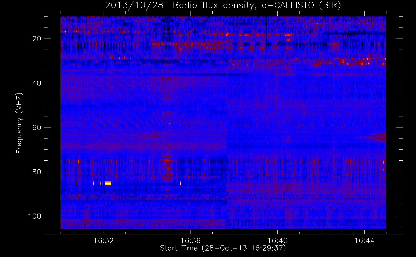Viewport: 416px width, 257px height.
Task: Click the 16:44 time tick label
Action: pyautogui.click(x=364, y=241)
